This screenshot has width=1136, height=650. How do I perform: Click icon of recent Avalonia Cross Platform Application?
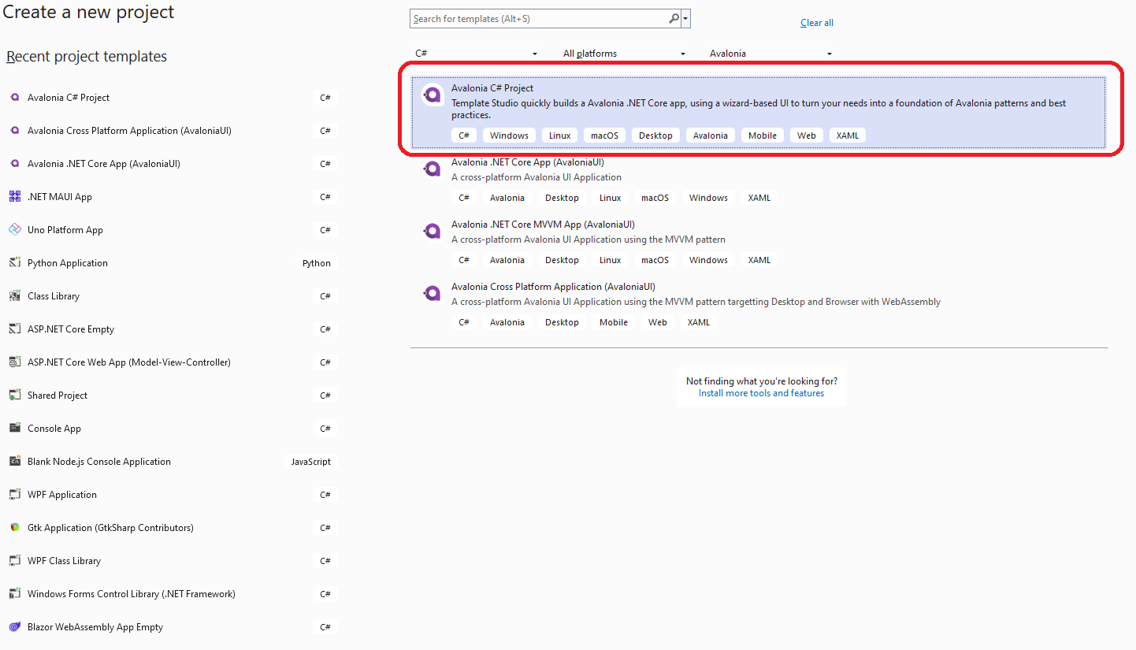coord(14,131)
